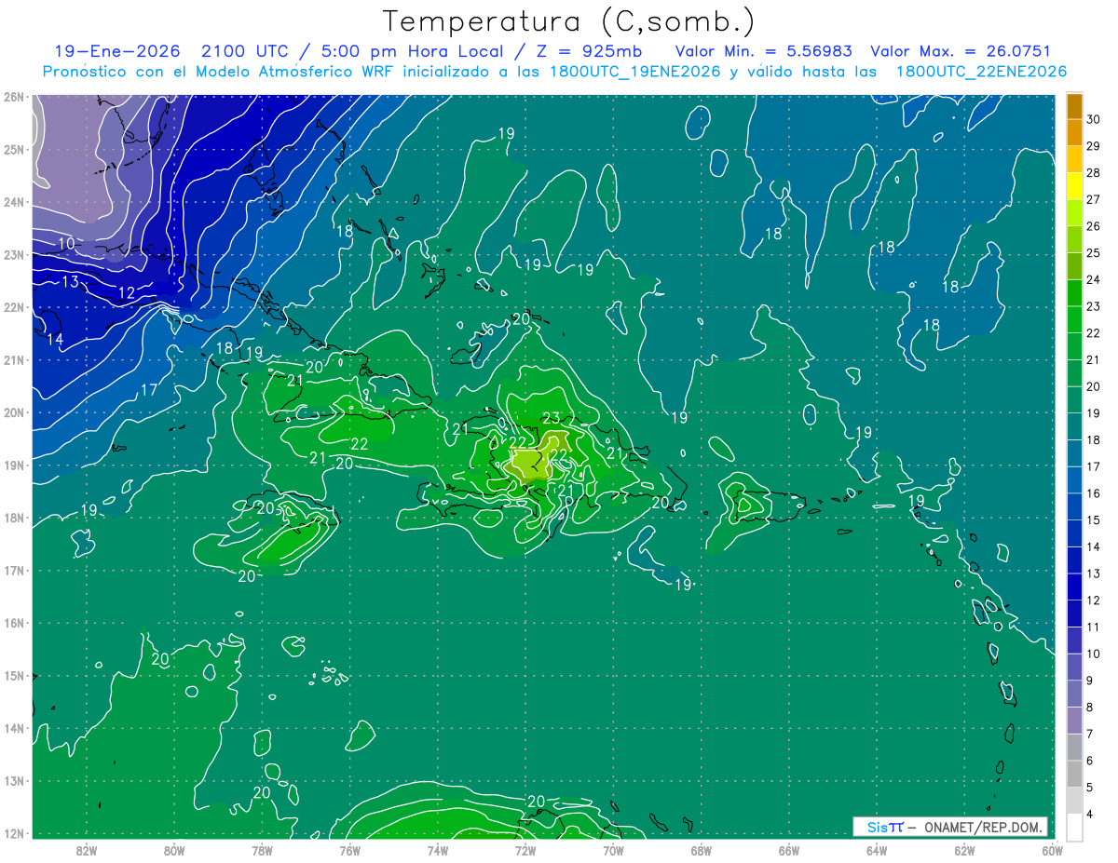Click the '21N' latitude label
Screen dimensions: 1118x863
(13, 359)
